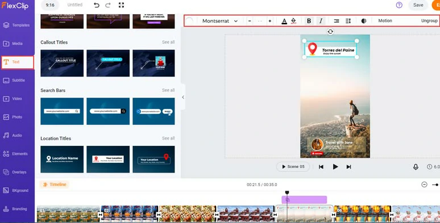Open the text font color picker

click(x=284, y=21)
